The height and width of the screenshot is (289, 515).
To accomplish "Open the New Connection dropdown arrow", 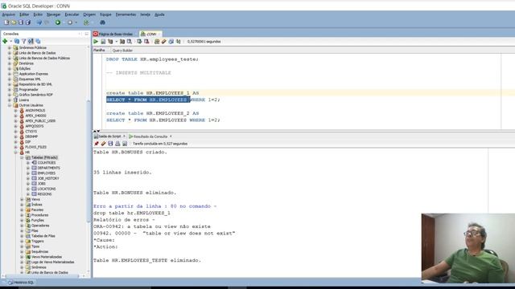I will point(10,41).
